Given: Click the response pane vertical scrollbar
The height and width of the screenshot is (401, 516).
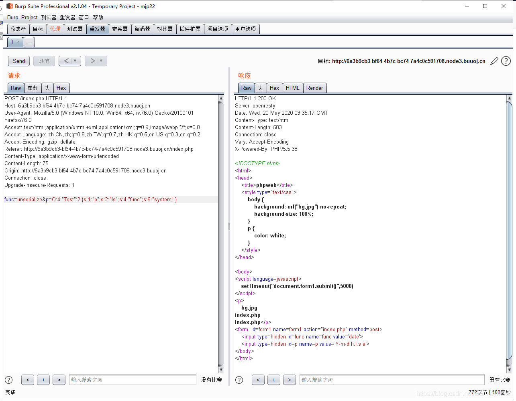Looking at the screenshot, I should [x=510, y=234].
